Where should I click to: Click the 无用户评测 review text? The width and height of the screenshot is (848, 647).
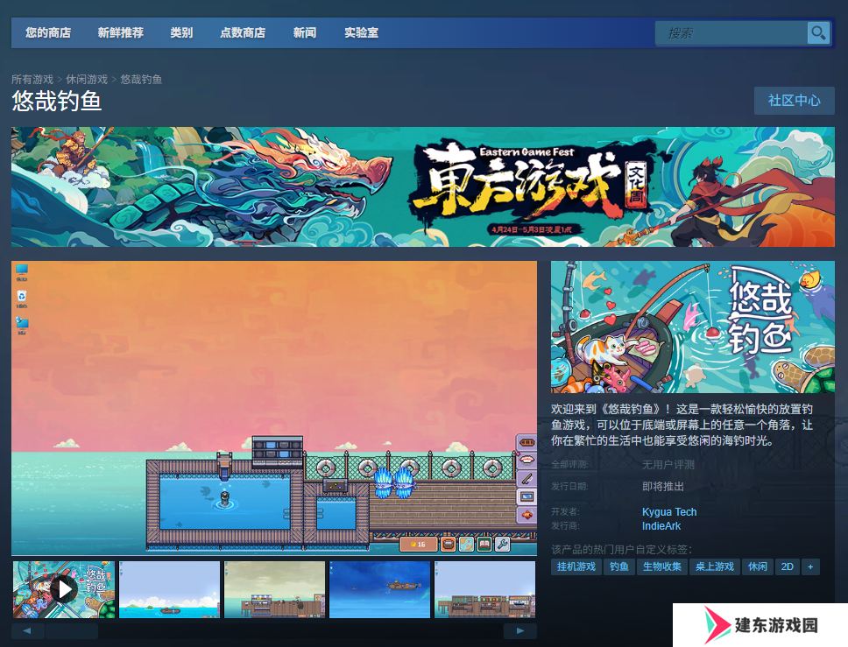click(668, 465)
